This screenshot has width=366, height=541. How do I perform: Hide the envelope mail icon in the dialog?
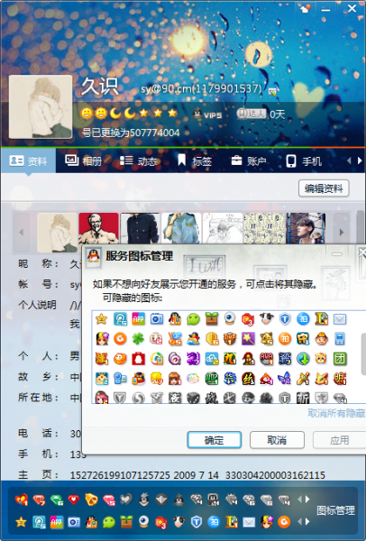340,319
